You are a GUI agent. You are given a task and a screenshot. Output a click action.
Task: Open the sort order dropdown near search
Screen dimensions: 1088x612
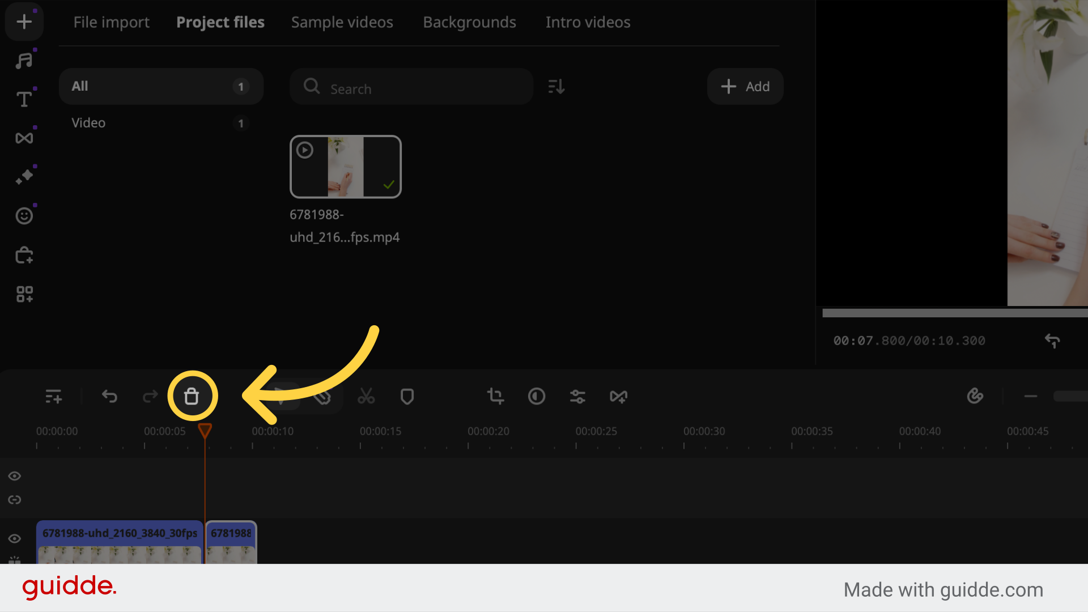[x=556, y=86]
